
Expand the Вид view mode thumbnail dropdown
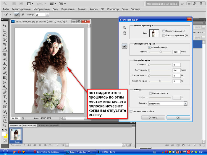pos(158,34)
